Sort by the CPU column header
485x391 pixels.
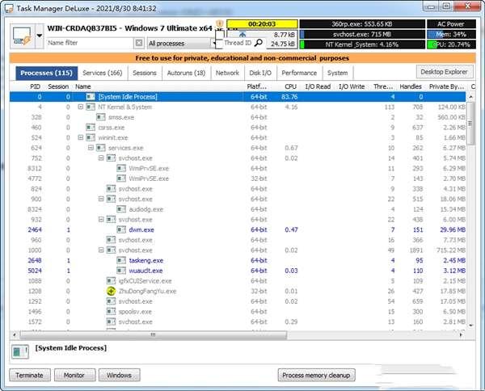point(291,86)
